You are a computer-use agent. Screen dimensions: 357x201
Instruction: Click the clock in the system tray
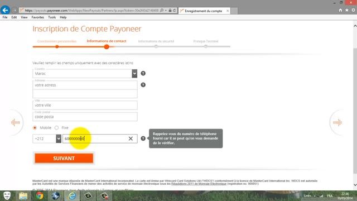[x=345, y=196]
